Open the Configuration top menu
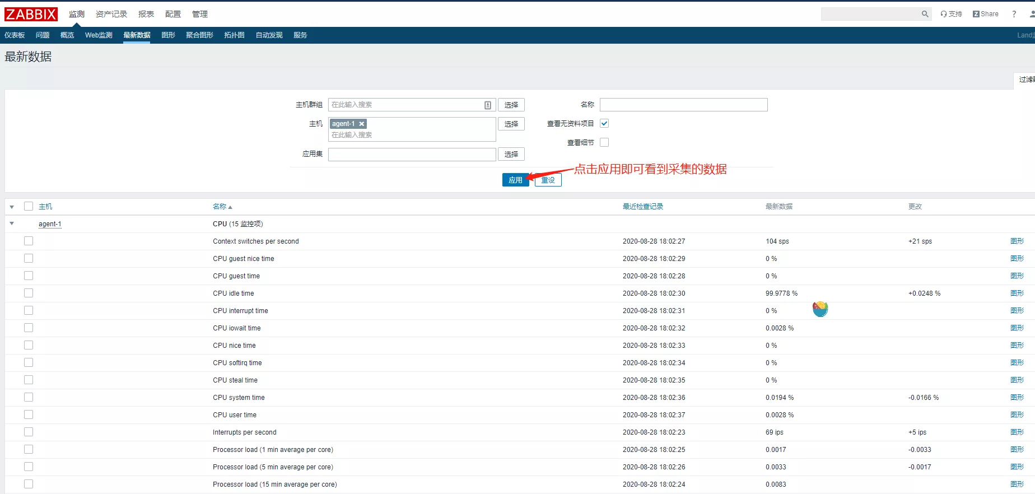The image size is (1035, 494). [x=172, y=14]
